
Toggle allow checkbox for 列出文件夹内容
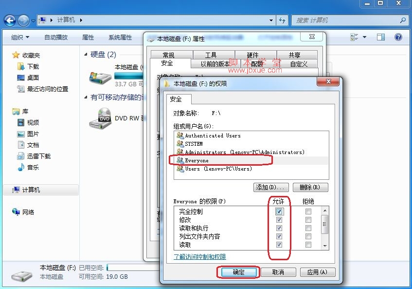point(279,236)
